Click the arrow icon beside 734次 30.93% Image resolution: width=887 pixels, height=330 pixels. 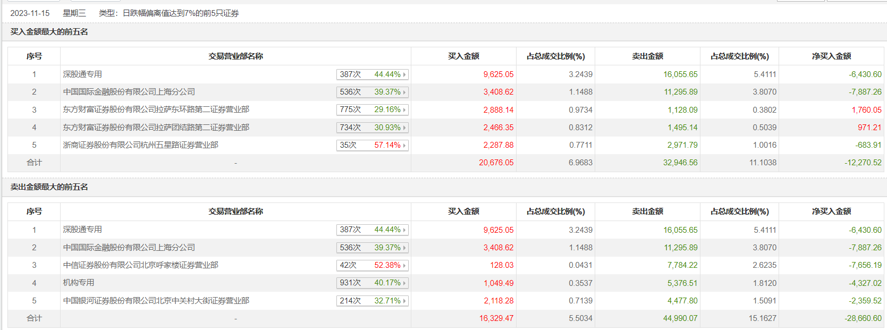404,128
